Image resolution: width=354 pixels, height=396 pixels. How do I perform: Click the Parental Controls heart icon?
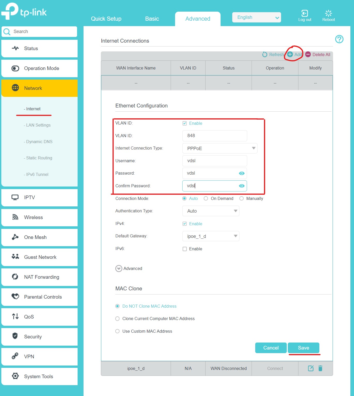15,297
